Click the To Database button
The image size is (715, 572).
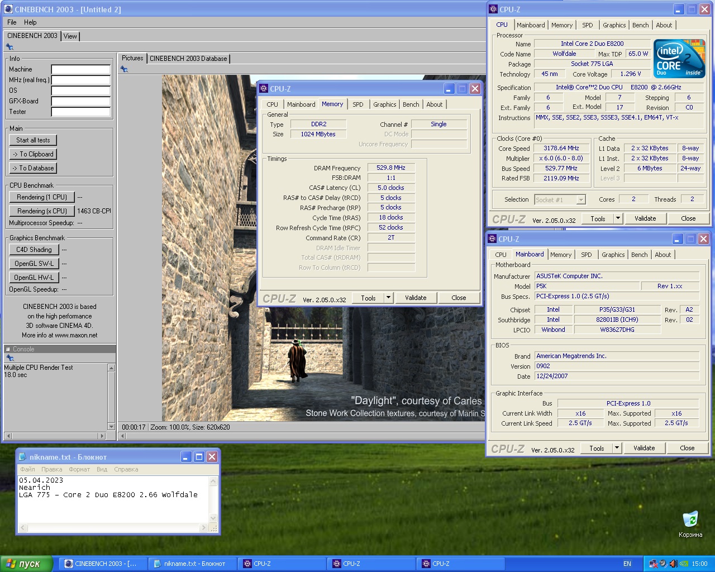pyautogui.click(x=33, y=168)
